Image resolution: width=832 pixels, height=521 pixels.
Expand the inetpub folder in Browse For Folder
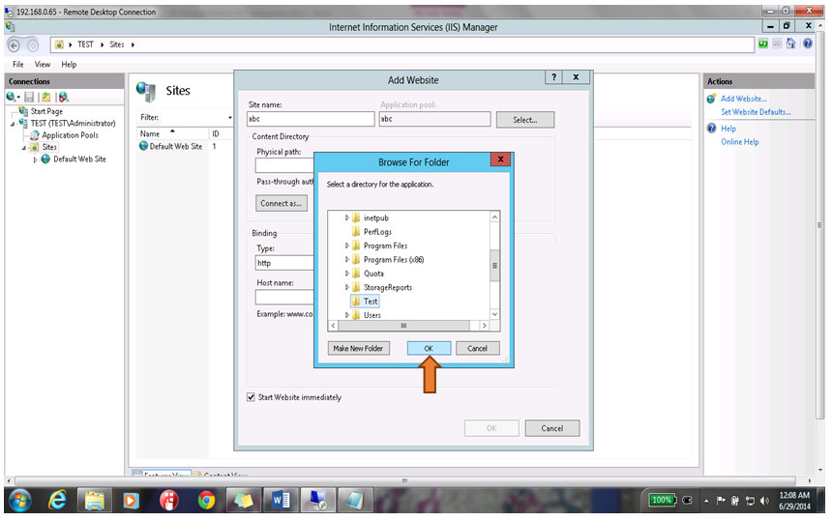pos(347,217)
